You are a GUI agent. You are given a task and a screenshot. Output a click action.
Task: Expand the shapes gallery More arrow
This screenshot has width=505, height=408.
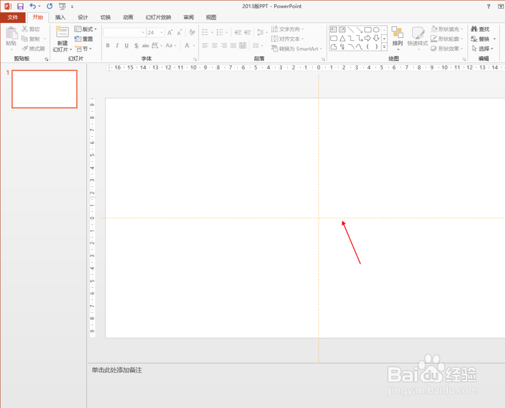[x=384, y=47]
